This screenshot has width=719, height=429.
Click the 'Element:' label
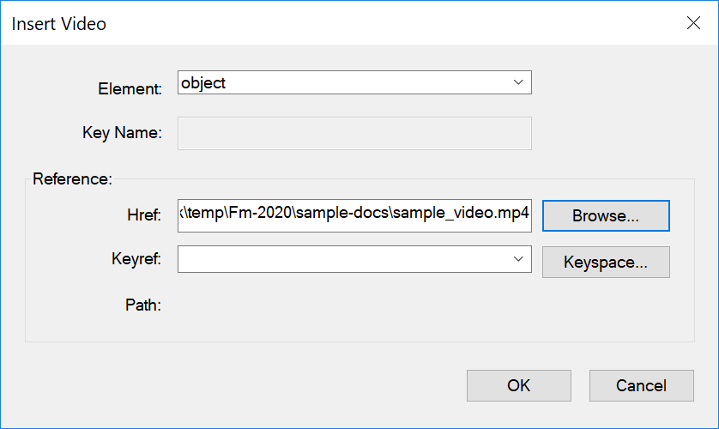point(130,88)
